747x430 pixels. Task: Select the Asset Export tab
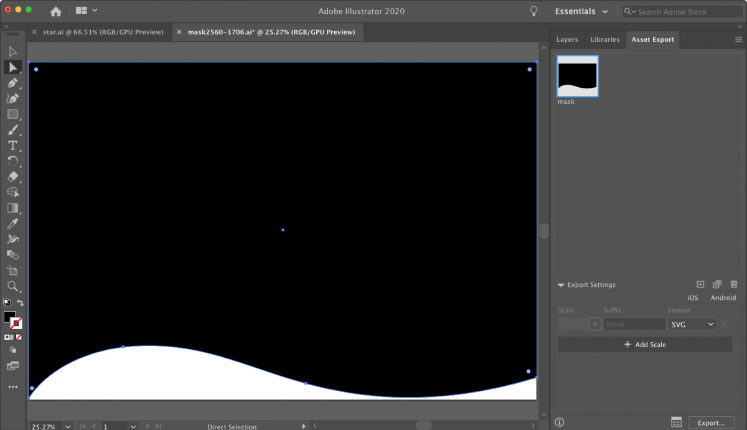[x=652, y=39]
